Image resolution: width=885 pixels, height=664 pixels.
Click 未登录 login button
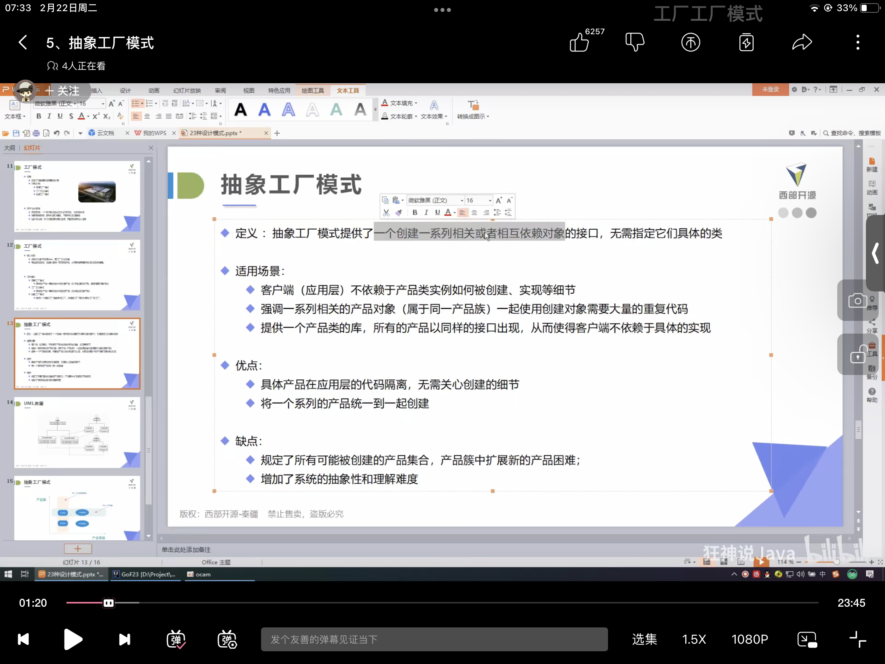[770, 89]
